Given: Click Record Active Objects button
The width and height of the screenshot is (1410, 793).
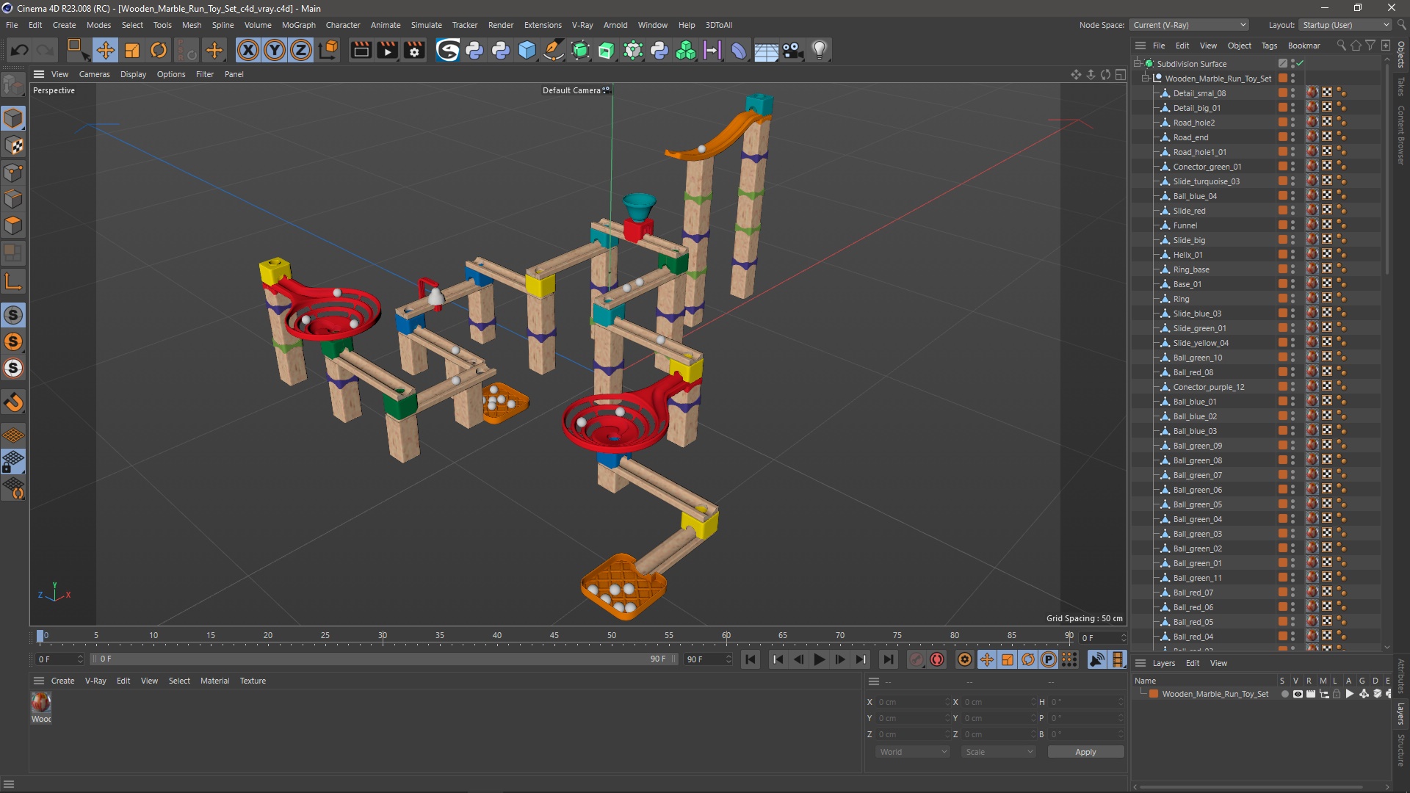Looking at the screenshot, I should click(x=916, y=659).
